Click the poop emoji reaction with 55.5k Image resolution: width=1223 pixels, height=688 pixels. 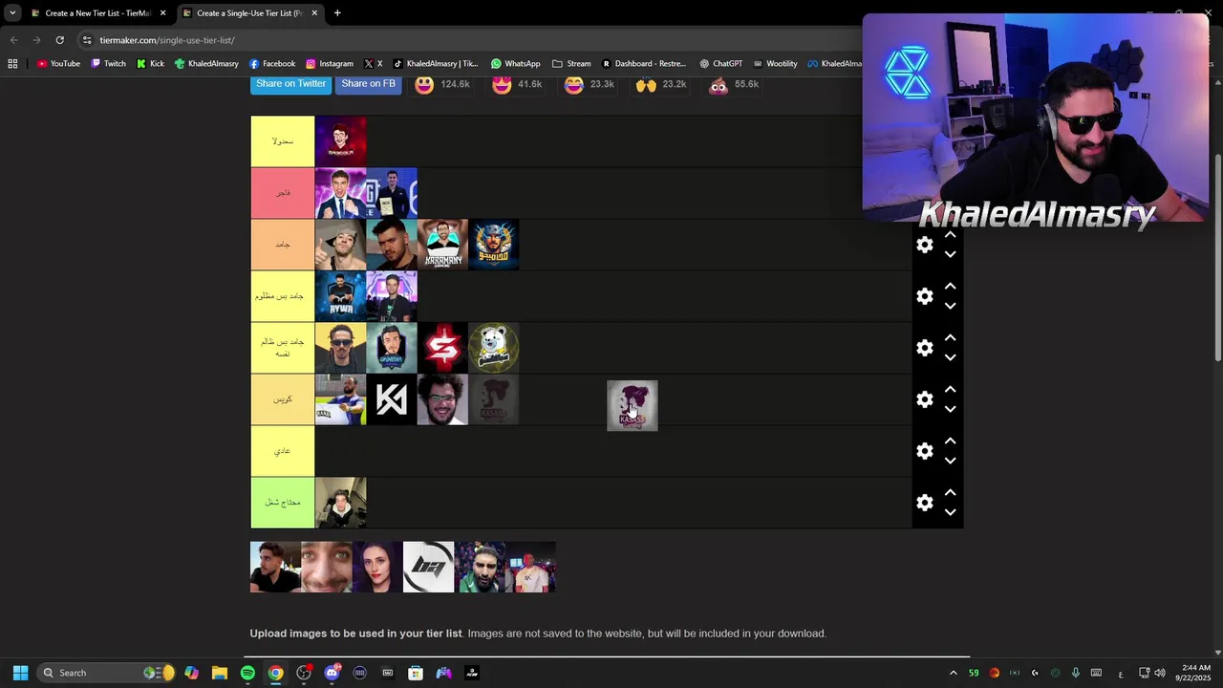719,84
